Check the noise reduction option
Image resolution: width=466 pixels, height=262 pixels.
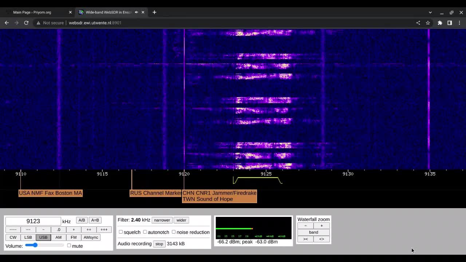(x=174, y=232)
